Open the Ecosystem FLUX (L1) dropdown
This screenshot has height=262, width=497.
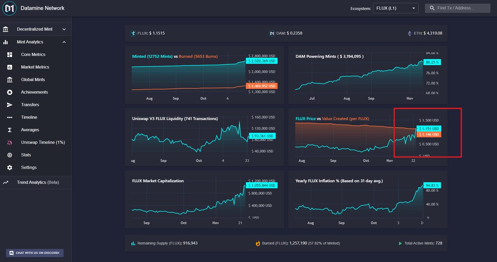pyautogui.click(x=396, y=8)
